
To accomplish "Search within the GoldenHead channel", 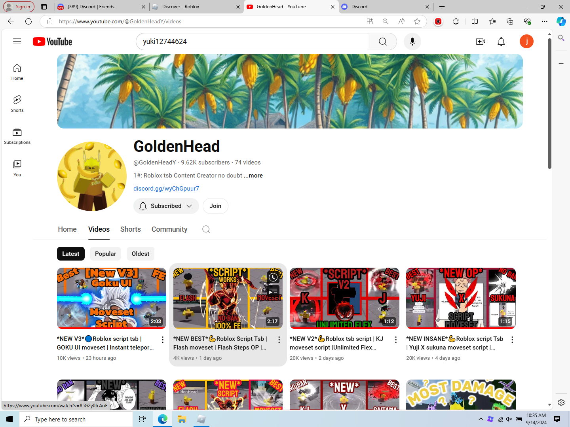I will [206, 229].
